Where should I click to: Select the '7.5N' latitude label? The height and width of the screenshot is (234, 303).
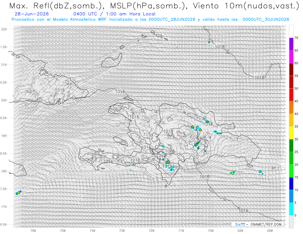(3, 189)
